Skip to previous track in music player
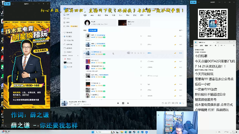Image resolution: width=239 pixels, height=134 pixels. tap(118, 103)
